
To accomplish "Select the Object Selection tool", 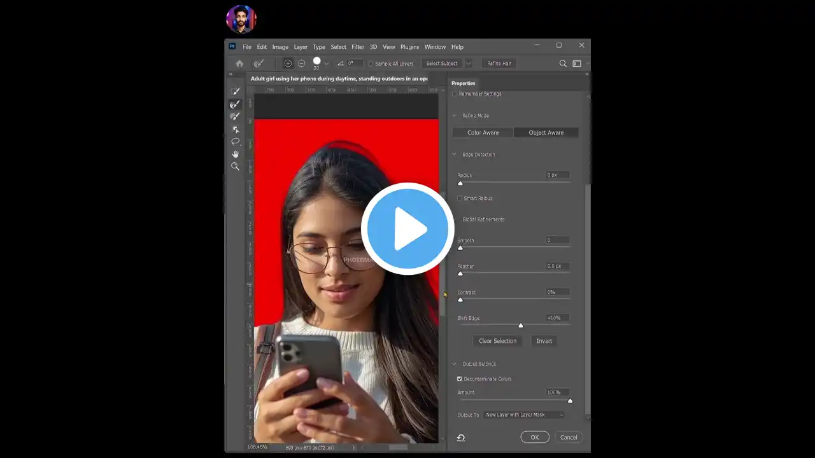I will [x=236, y=129].
